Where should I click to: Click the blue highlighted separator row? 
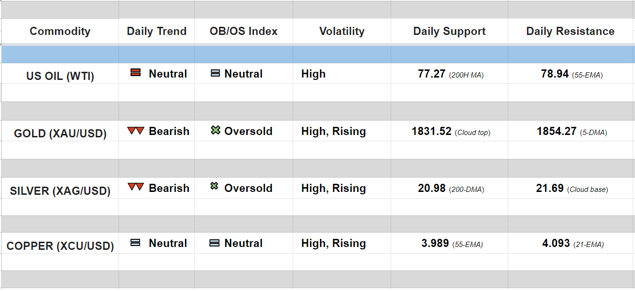[317, 55]
